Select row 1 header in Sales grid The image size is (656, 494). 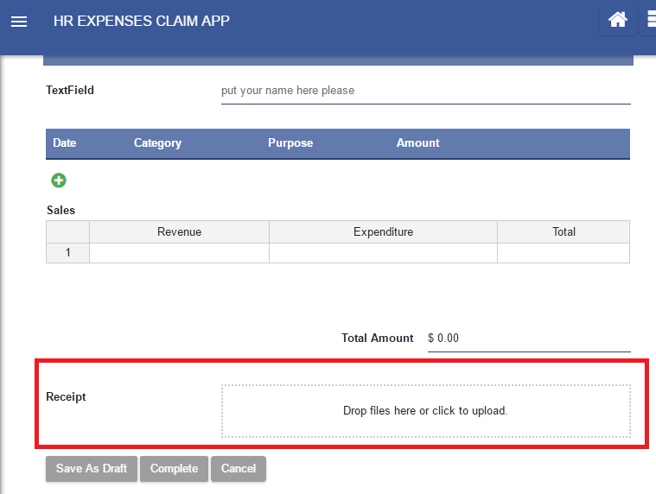67,253
